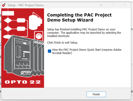Uncheck the View PAC Project Demo Quick Start checkbox
The height and width of the screenshot is (101, 133).
pyautogui.click(x=50, y=51)
